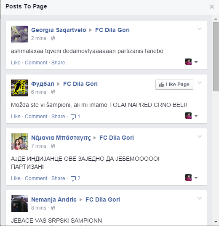Click the public globe icon beside 7 mins
219x226 pixels.
point(53,146)
